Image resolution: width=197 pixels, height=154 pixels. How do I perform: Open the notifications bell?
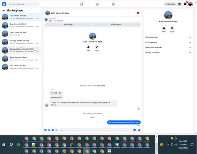[185, 4]
